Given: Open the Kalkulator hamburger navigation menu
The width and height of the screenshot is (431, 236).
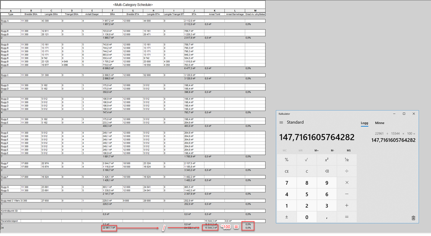Looking at the screenshot, I should click(281, 122).
